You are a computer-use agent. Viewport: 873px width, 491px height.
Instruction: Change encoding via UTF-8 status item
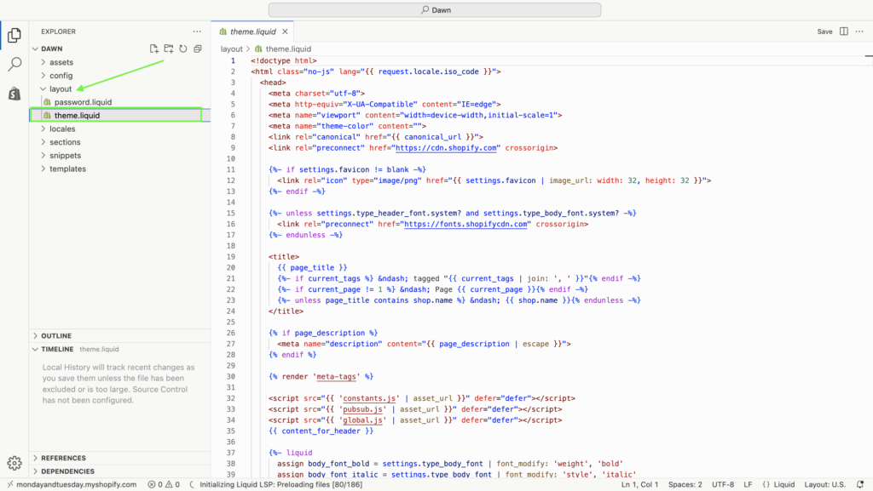tap(723, 484)
